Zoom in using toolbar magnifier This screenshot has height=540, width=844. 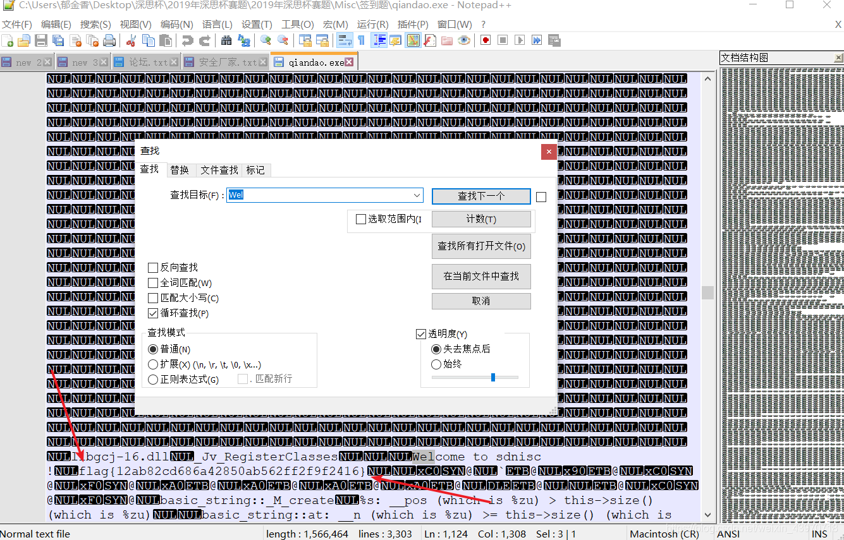pos(266,40)
